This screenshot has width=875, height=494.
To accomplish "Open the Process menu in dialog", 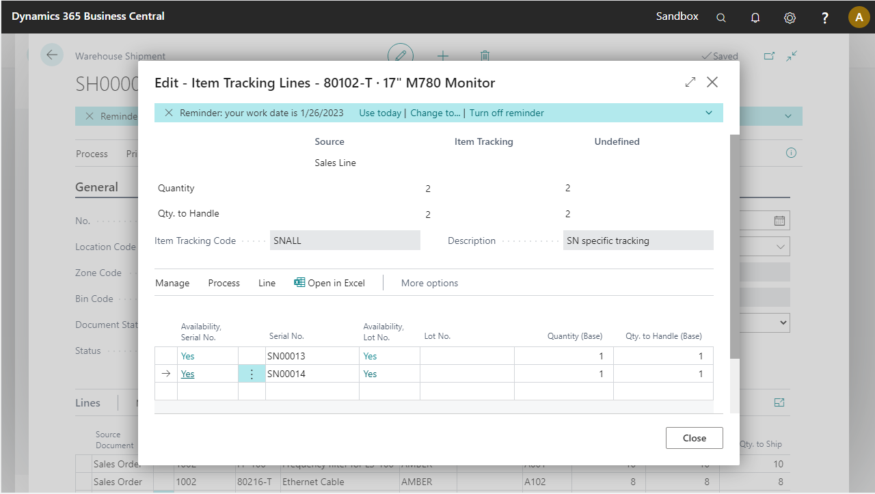I will [224, 283].
